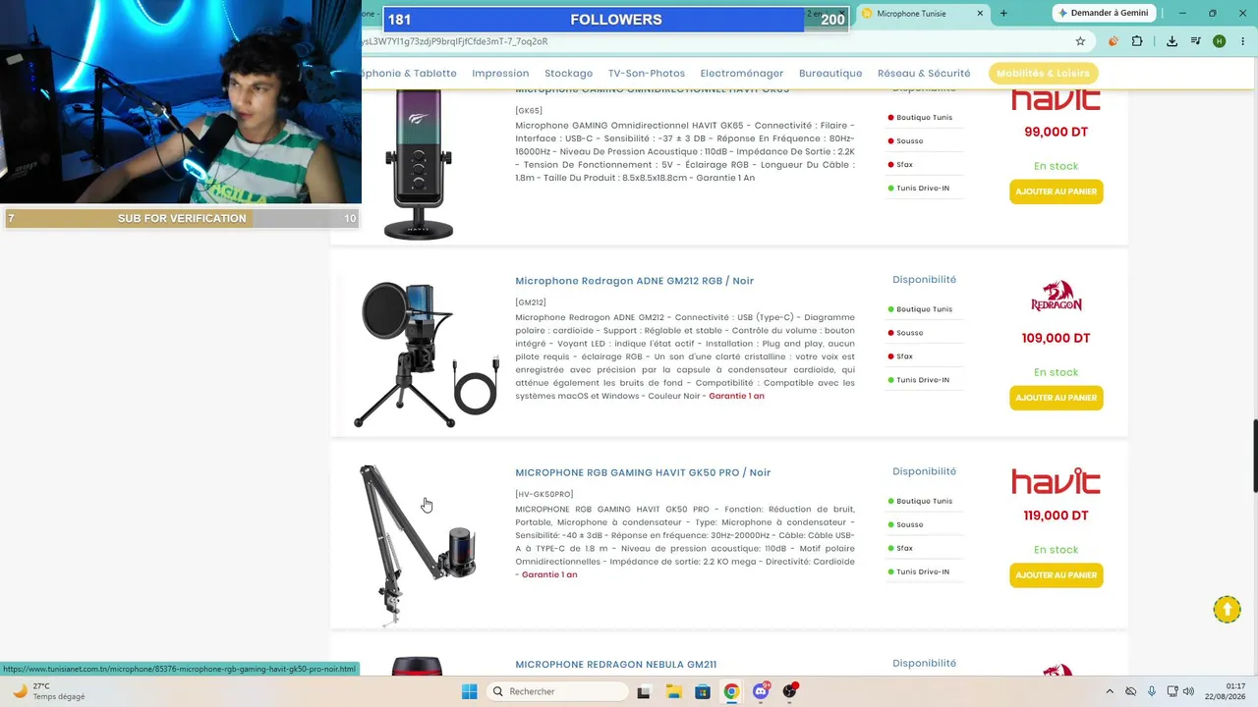Switch to Chrome on the taskbar

point(731,691)
